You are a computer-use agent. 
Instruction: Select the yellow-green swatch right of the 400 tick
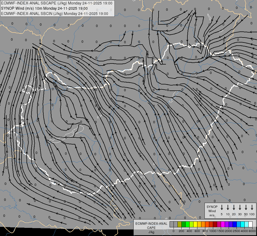[191, 224]
